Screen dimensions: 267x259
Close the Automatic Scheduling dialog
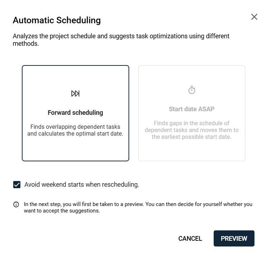click(x=254, y=17)
